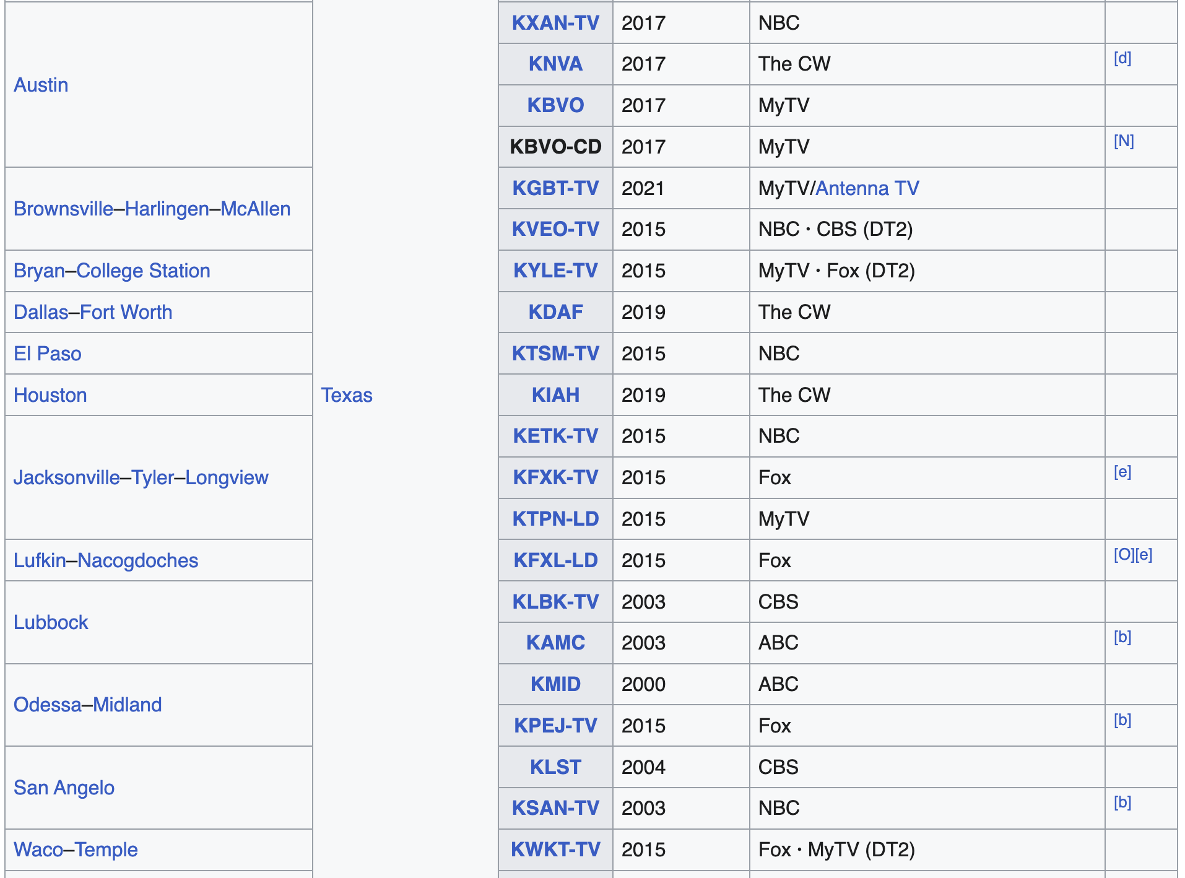The width and height of the screenshot is (1185, 878).
Task: Select 'ABC' in KMID row
Action: coord(778,684)
